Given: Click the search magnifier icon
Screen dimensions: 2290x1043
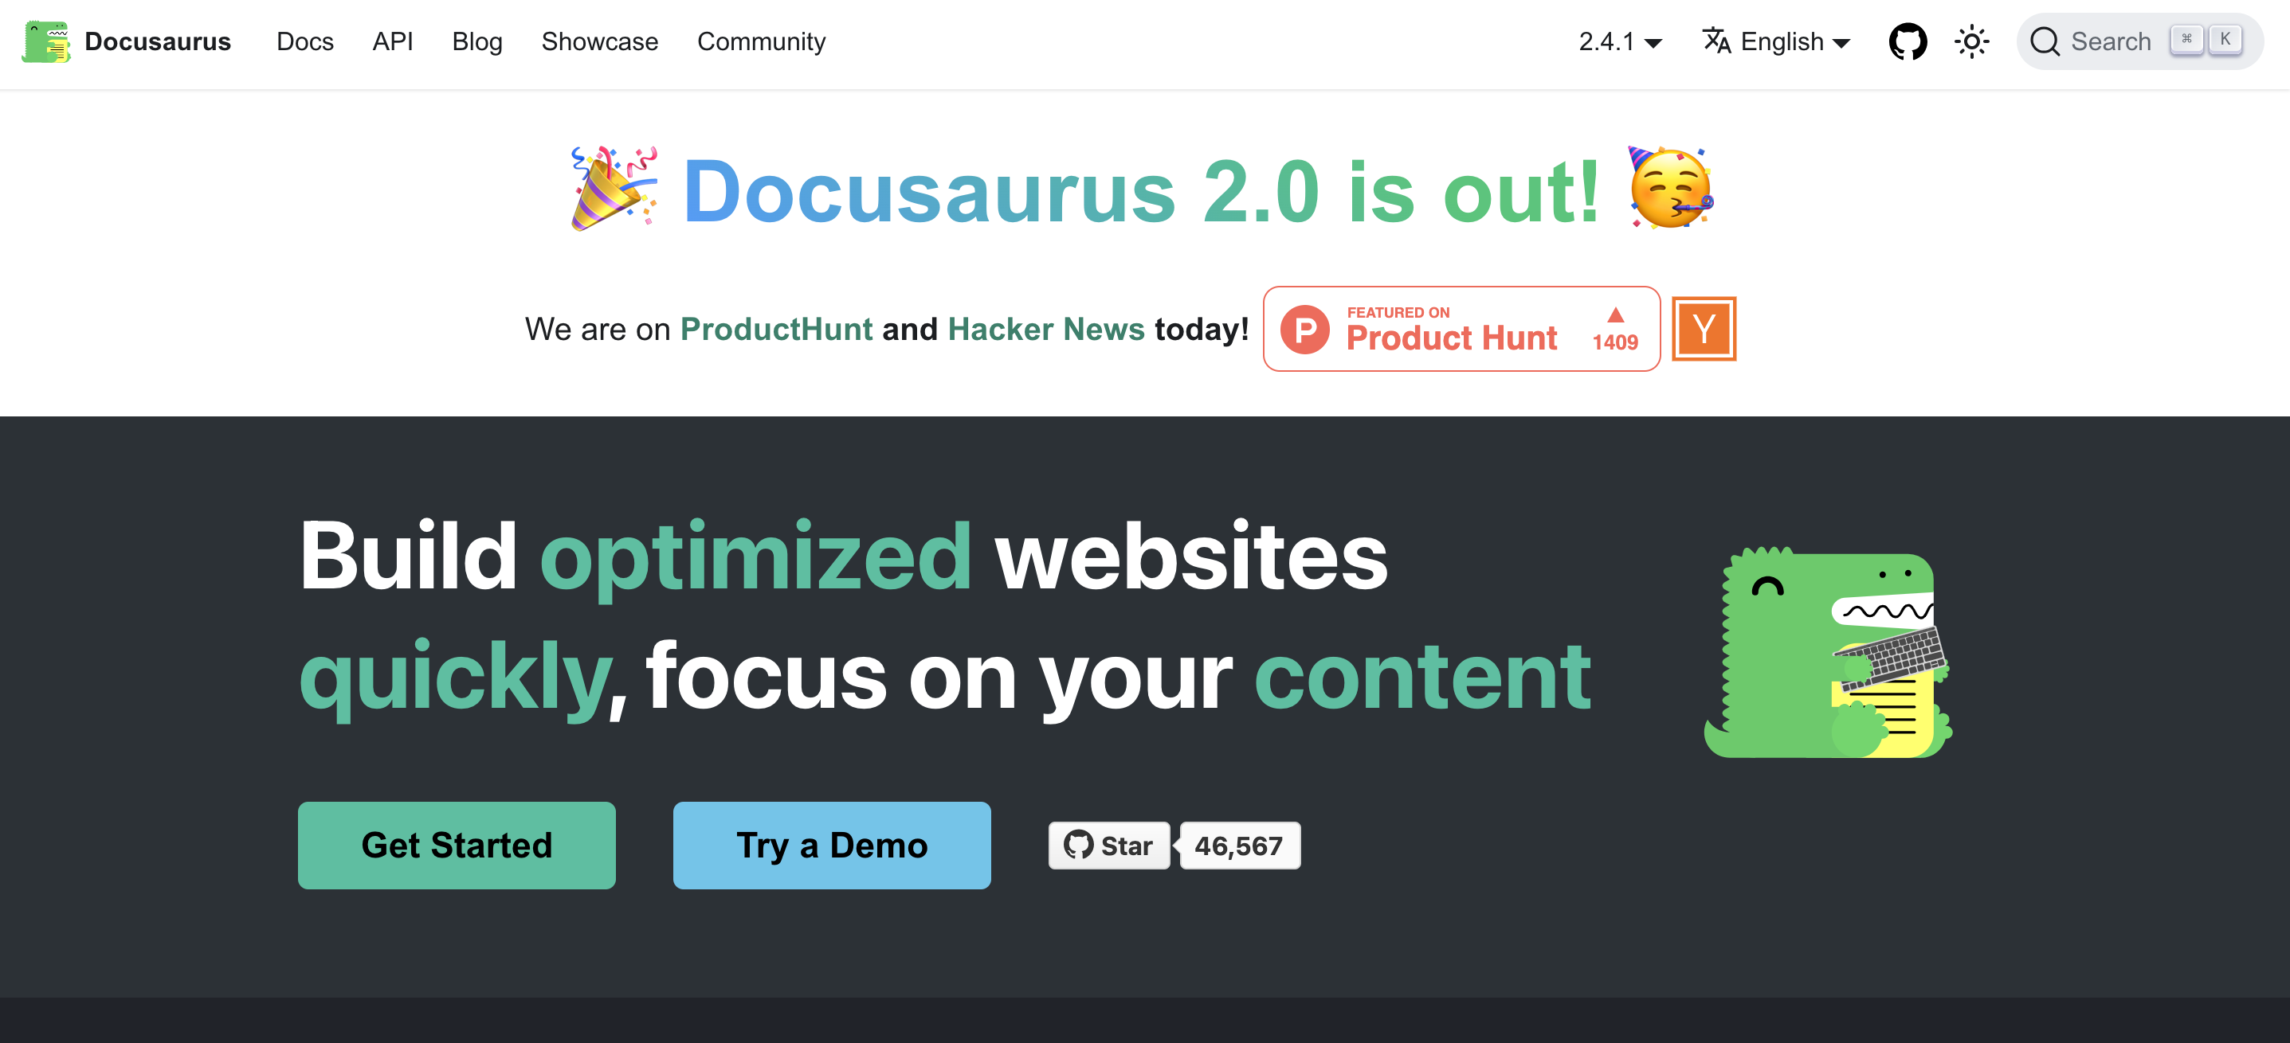Looking at the screenshot, I should tap(2045, 41).
